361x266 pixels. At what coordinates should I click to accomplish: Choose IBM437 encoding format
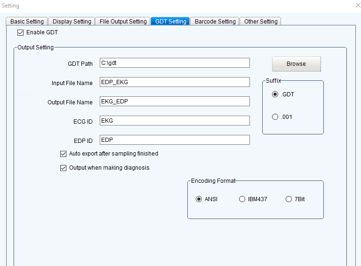[242, 199]
